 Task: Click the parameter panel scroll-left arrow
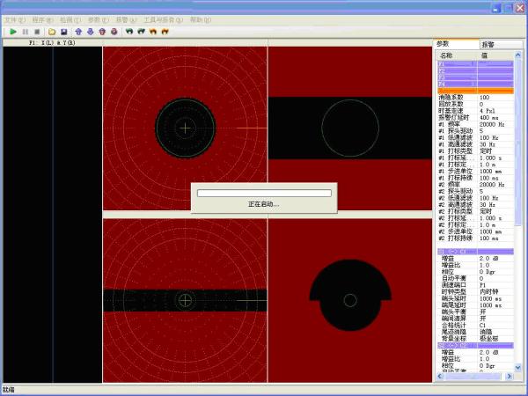pos(441,376)
